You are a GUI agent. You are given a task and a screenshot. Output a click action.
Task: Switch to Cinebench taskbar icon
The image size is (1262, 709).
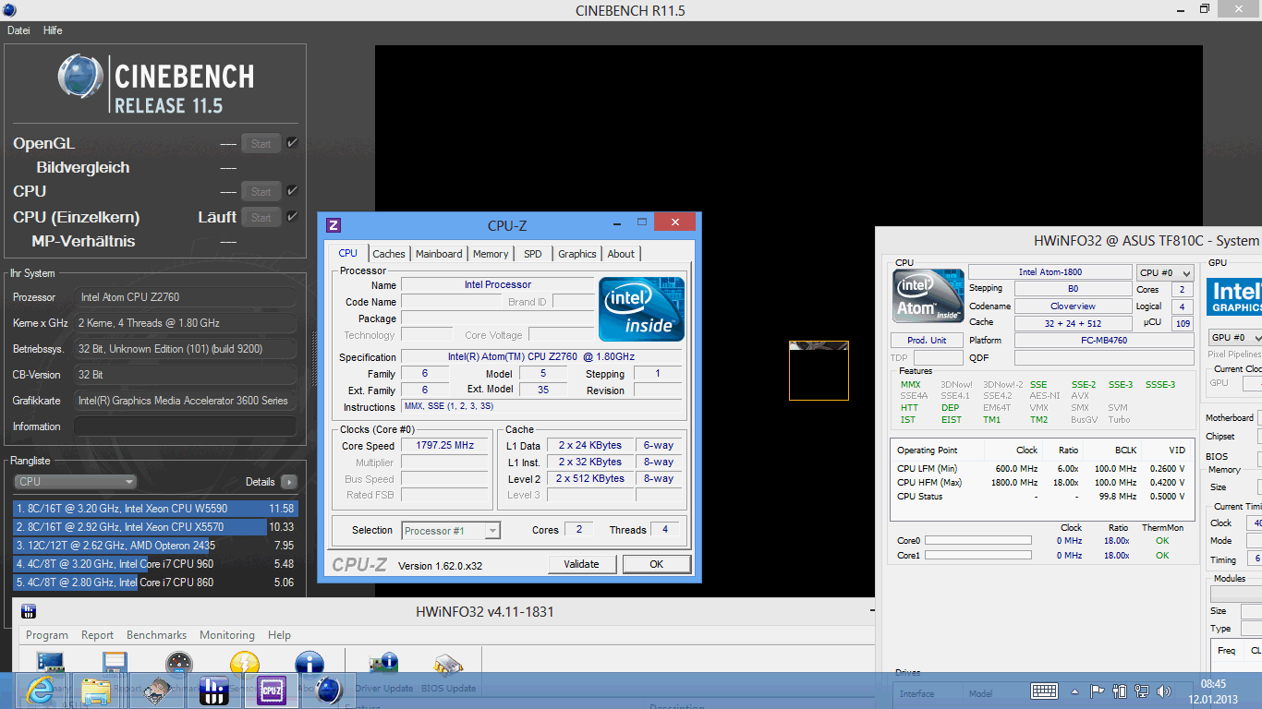329,690
